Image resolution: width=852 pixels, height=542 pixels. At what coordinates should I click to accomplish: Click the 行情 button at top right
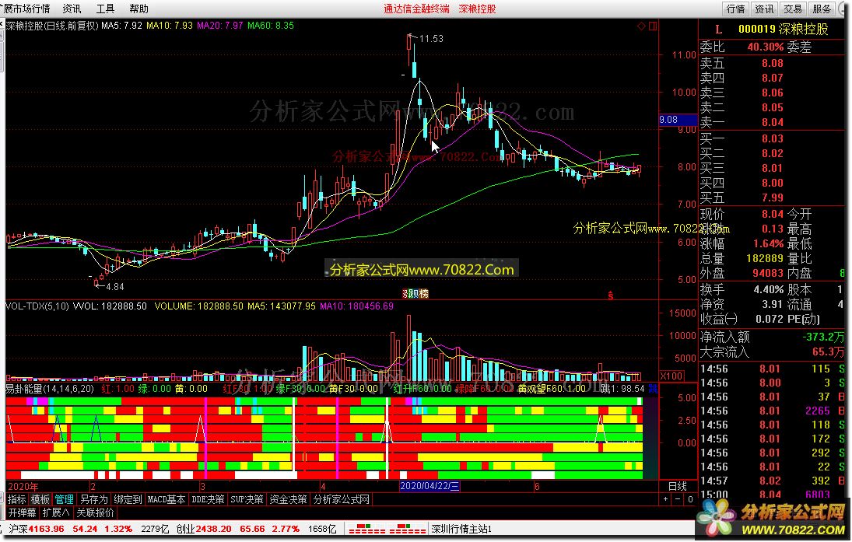pos(736,9)
